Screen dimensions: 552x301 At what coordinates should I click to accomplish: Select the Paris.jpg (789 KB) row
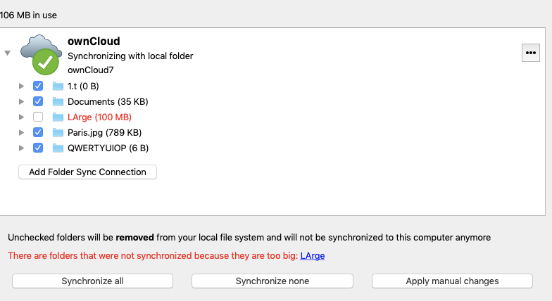point(104,132)
